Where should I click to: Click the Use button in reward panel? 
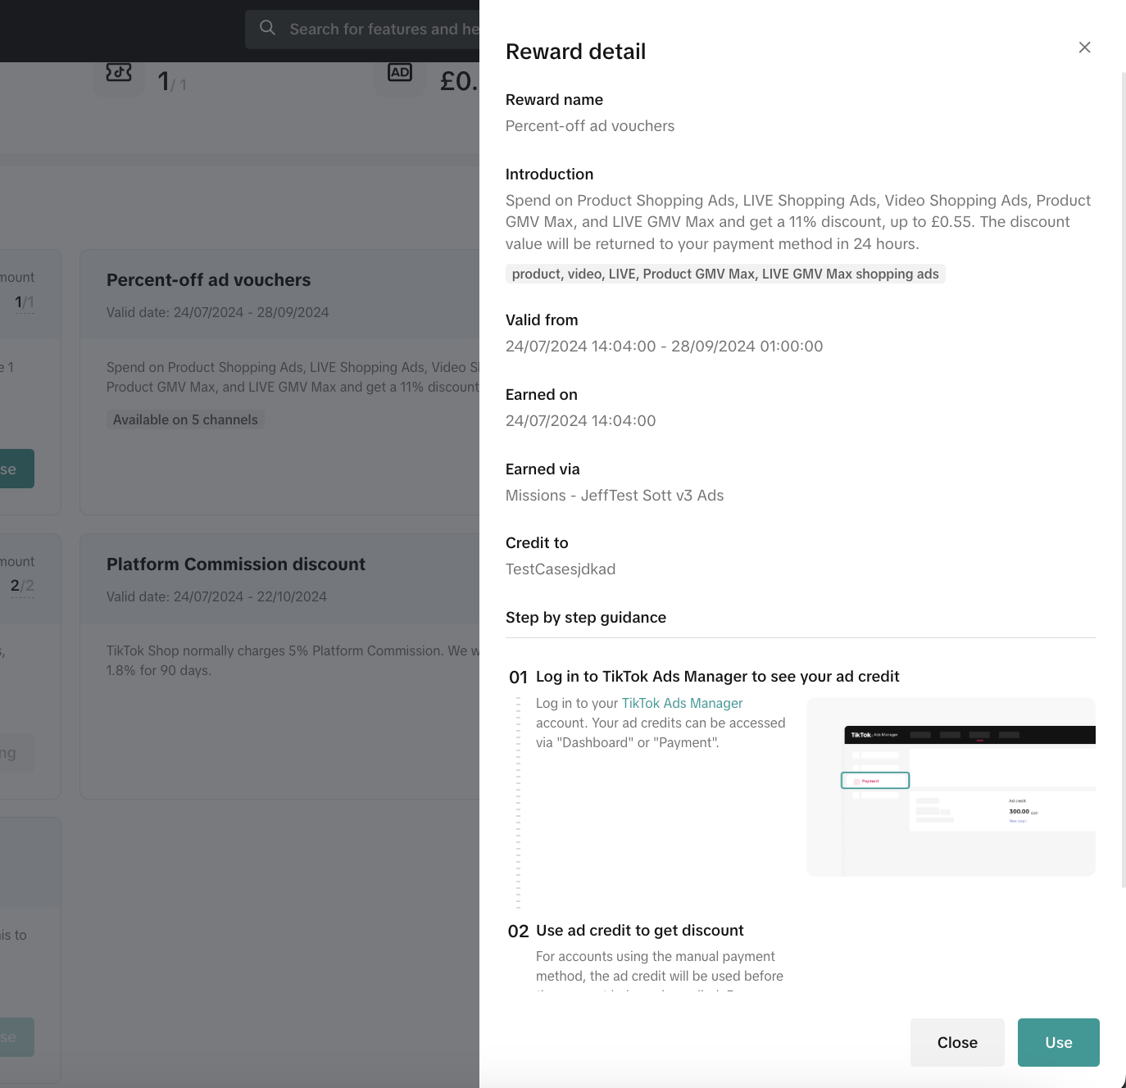click(1058, 1042)
